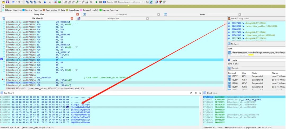Toggle breakpoint dot at line BB795210
Screen dimensions: 286x129
point(4,62)
